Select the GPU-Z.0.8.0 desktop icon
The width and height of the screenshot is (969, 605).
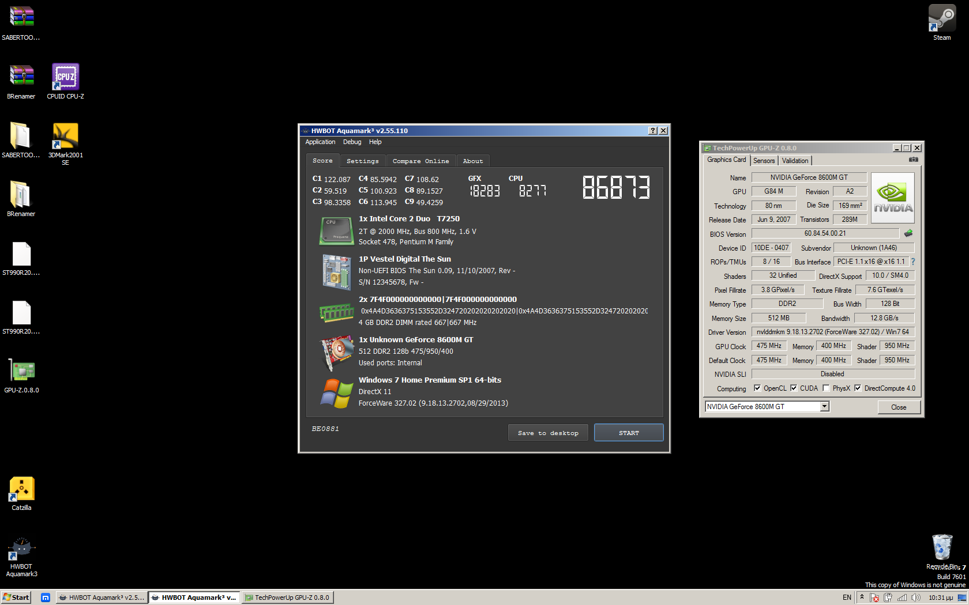point(21,376)
